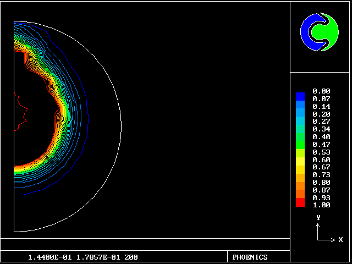Screen dimensions: 352x264
Task: Click the 1.4400E-01 value in the status bar
Action: coord(47,257)
